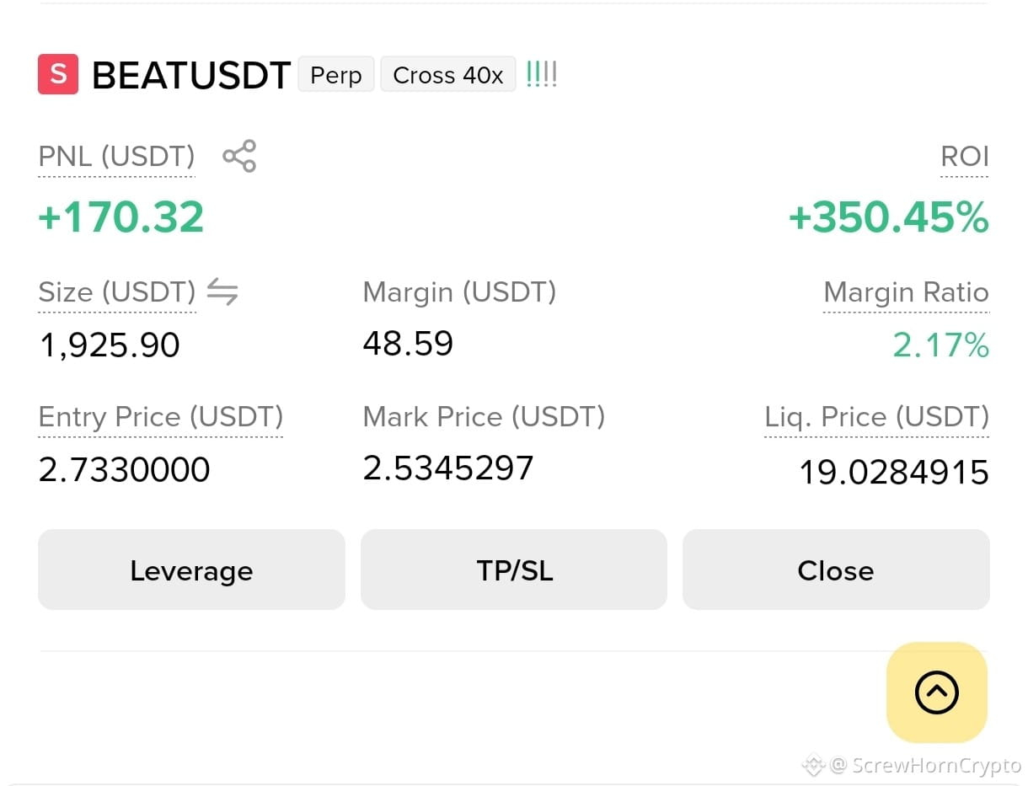This screenshot has width=1028, height=786.
Task: Tap the Entry Price (USDT) label
Action: click(x=161, y=417)
